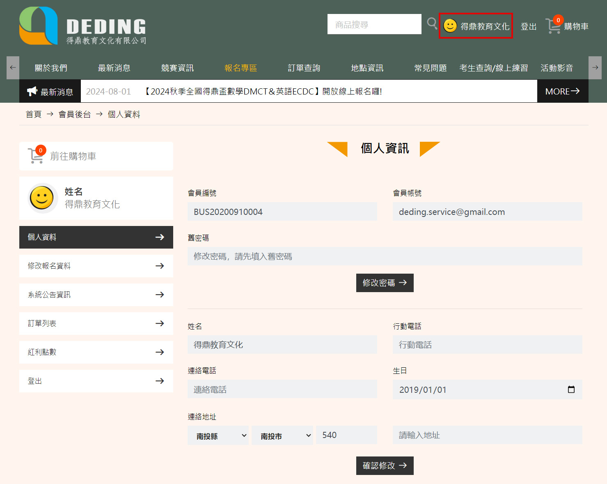607x484 pixels.
Task: Click MORE news link
Action: point(562,91)
